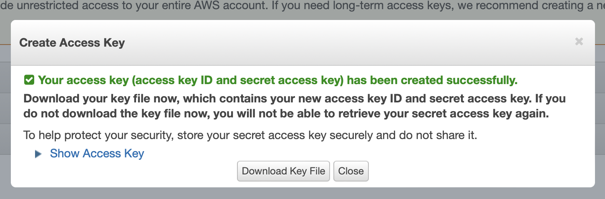Screen dimensions: 605x199
Task: Click the blank footer area right of Close
Action: click(480, 171)
